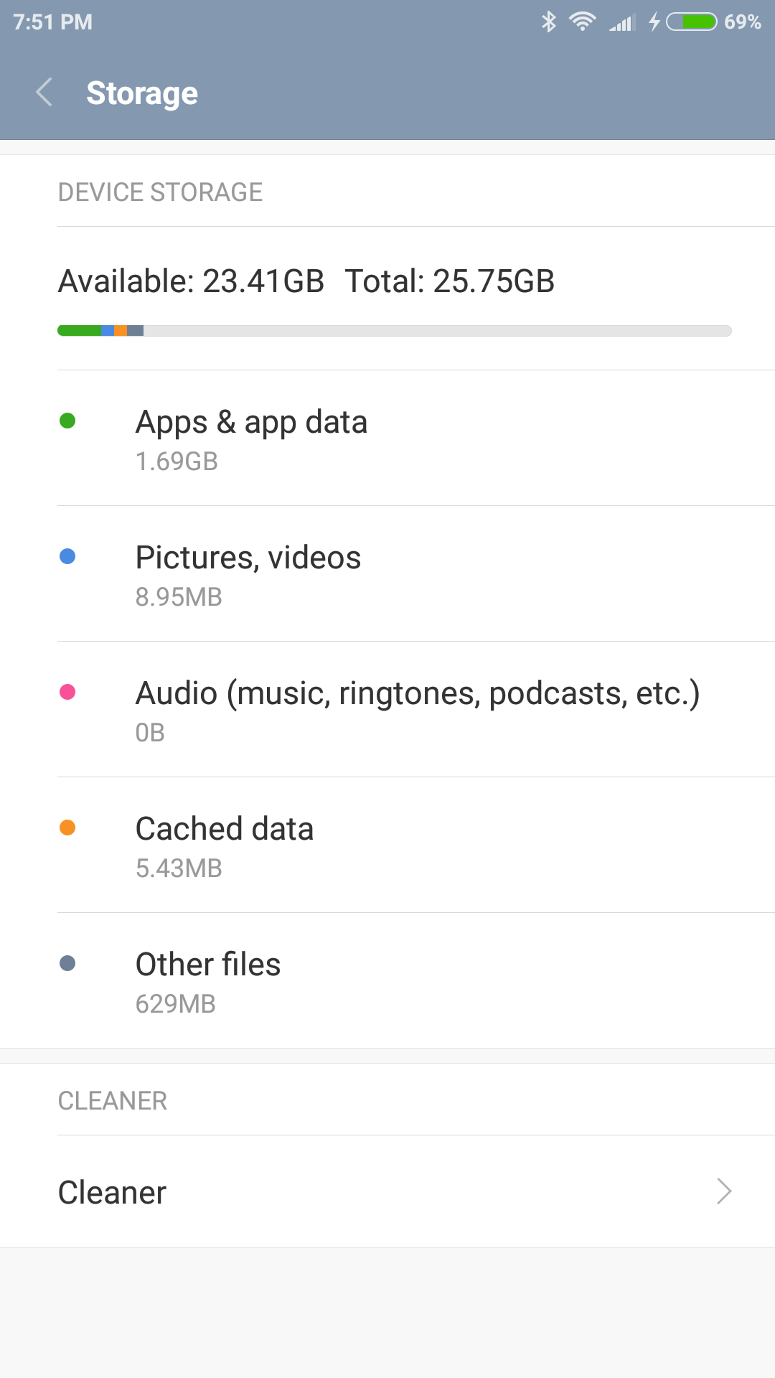Tap the pink Audio dot

[67, 692]
